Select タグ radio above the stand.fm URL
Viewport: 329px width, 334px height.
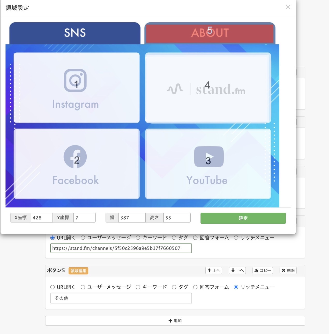(174, 238)
